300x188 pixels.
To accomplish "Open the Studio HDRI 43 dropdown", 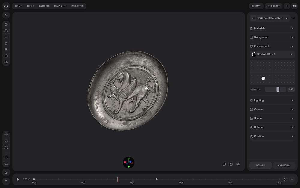I will coord(272,54).
